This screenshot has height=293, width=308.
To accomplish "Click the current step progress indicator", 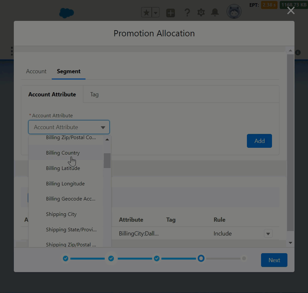I will (201, 258).
